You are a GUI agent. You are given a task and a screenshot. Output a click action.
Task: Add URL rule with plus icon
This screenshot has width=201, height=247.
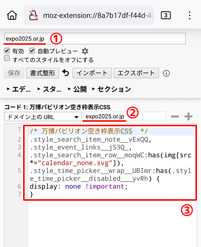(188, 116)
